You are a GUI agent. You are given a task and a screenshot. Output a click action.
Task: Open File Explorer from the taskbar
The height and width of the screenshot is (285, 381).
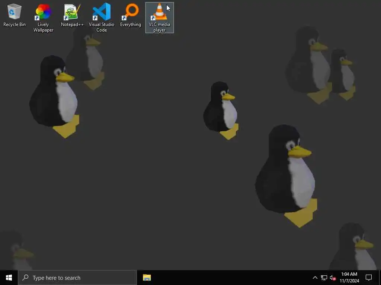pos(147,278)
